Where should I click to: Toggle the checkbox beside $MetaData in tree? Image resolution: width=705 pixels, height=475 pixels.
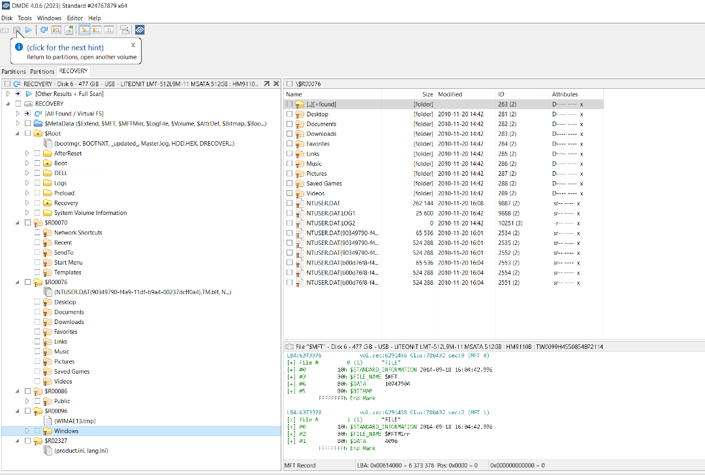point(27,123)
